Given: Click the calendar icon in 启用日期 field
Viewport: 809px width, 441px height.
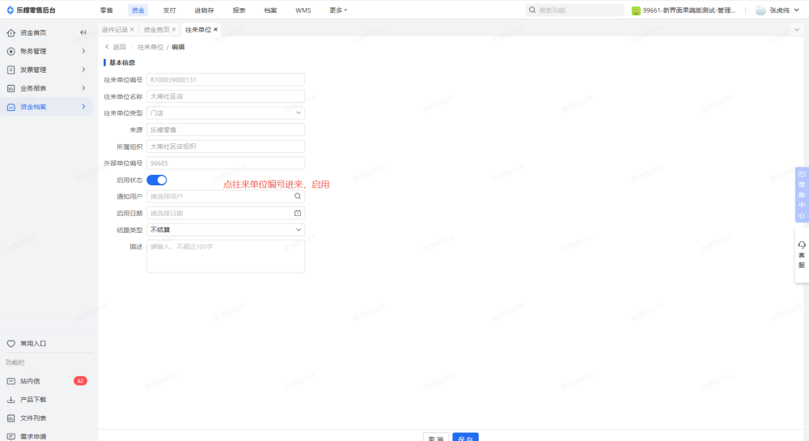Looking at the screenshot, I should click(x=297, y=214).
